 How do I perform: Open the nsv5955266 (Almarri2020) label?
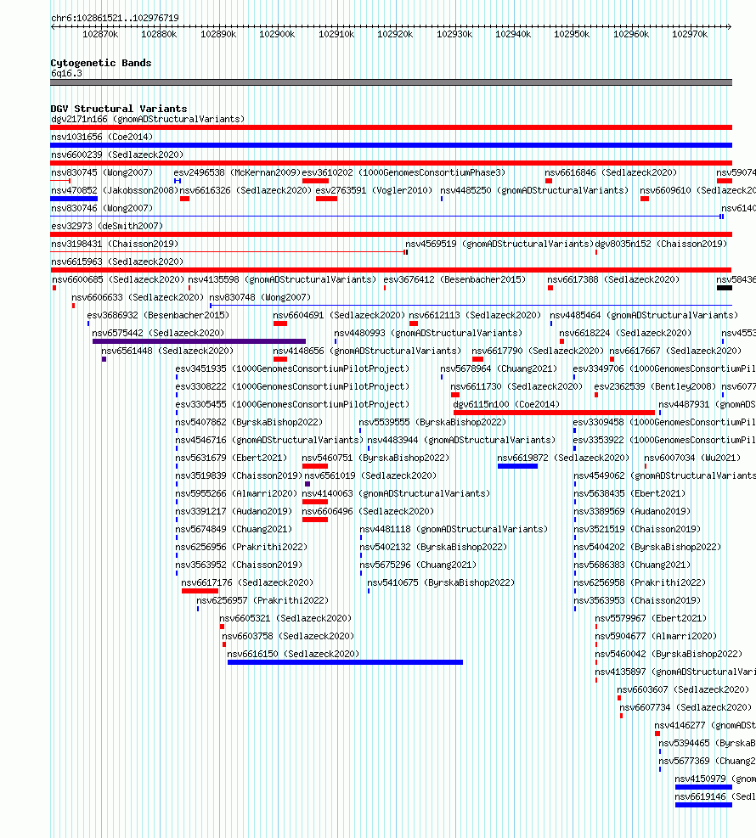tap(236, 493)
